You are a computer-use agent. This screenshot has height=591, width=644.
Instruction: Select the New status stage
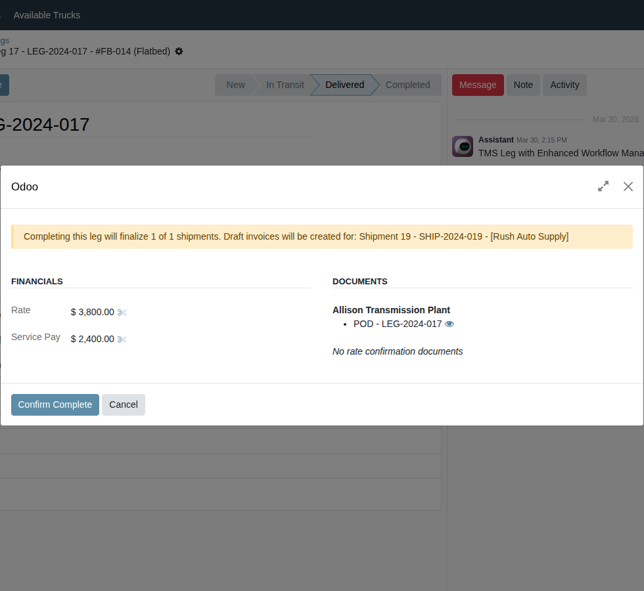(x=236, y=85)
